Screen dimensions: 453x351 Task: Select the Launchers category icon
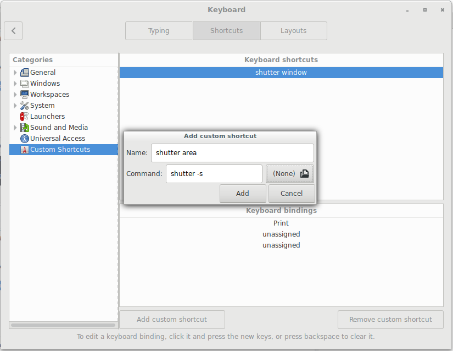click(25, 117)
